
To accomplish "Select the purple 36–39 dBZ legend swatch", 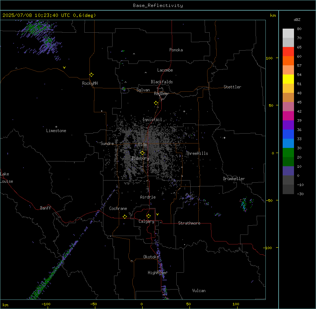I will (x=288, y=125).
